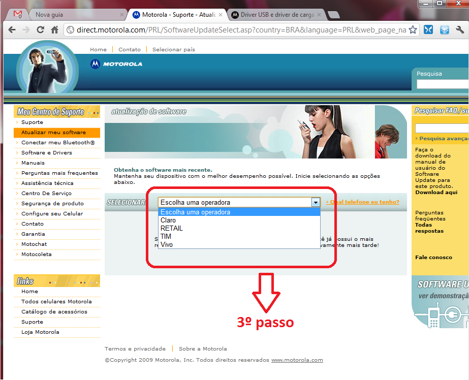Open Catálogo de acessórios link
The width and height of the screenshot is (469, 380).
[54, 312]
